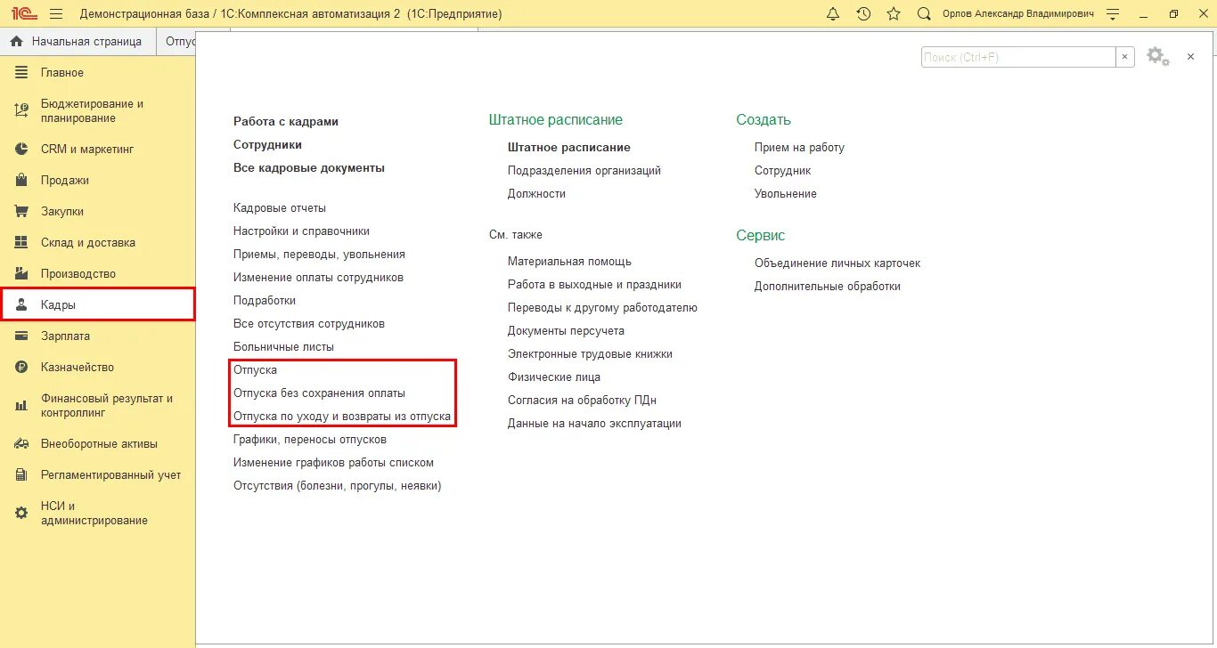Open favorites star icon
Screen dimensions: 1217x648
pyautogui.click(x=894, y=14)
